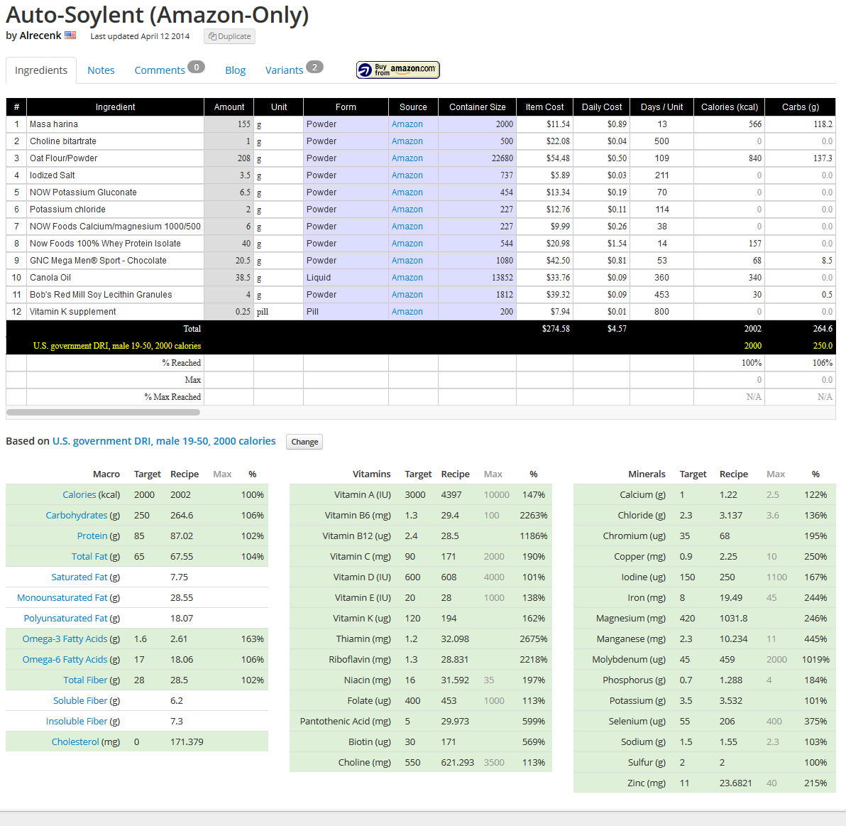Click the 'Zinc (mg)' row label
Screen dimensions: 846x826
click(x=647, y=783)
